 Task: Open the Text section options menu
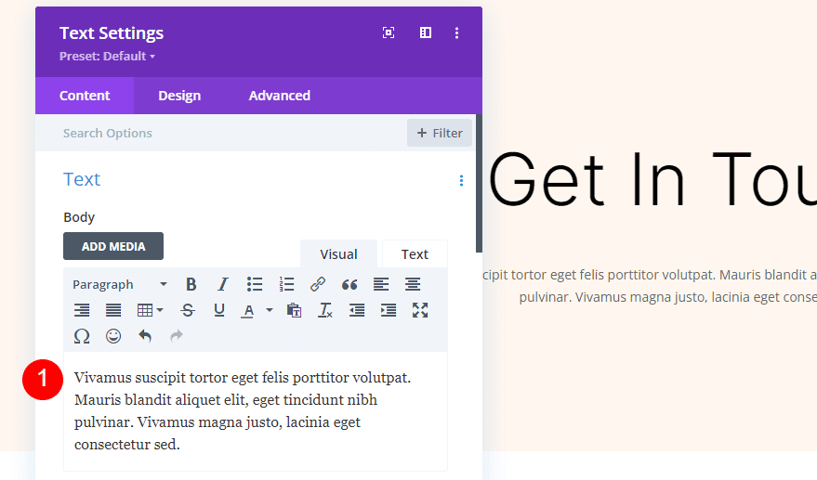461,181
